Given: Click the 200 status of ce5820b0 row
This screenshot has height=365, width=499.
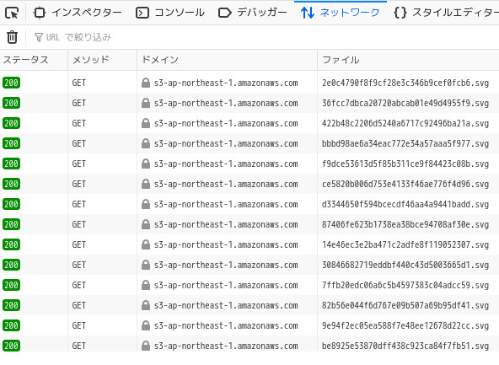Looking at the screenshot, I should tap(12, 184).
